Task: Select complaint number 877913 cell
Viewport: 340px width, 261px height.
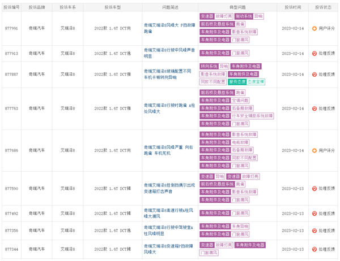Action: click(11, 54)
